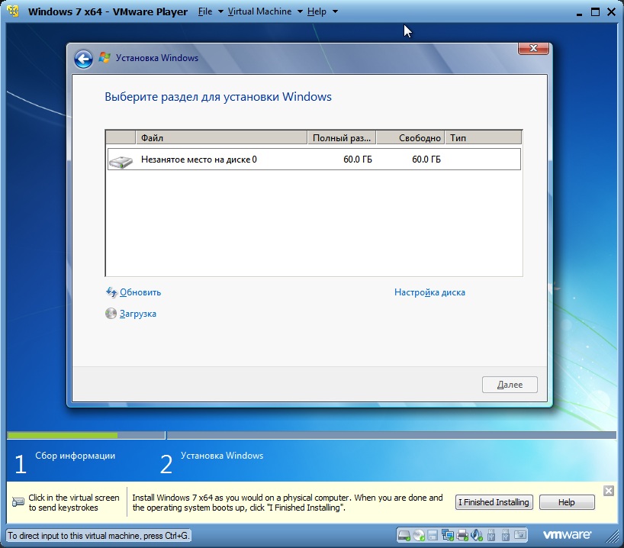
Task: Click the I Finished Installing button
Action: pos(494,502)
